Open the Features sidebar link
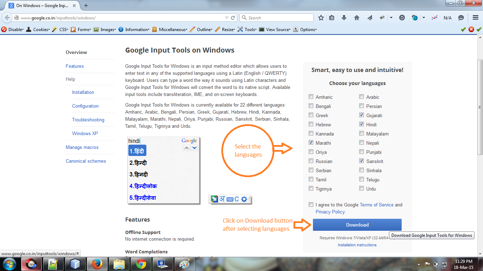 (75, 66)
